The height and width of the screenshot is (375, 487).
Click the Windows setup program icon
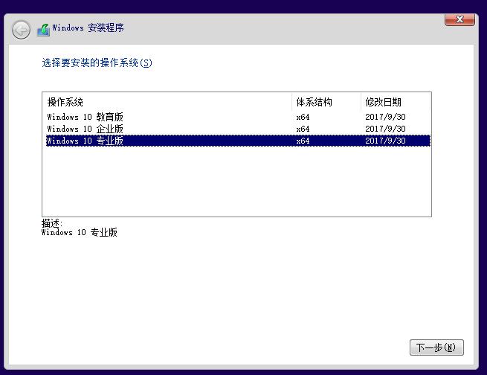pyautogui.click(x=43, y=30)
